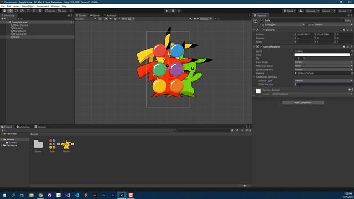Select the Rect tool in the toolbar
Viewport: 354px width, 199px height.
pos(28,11)
